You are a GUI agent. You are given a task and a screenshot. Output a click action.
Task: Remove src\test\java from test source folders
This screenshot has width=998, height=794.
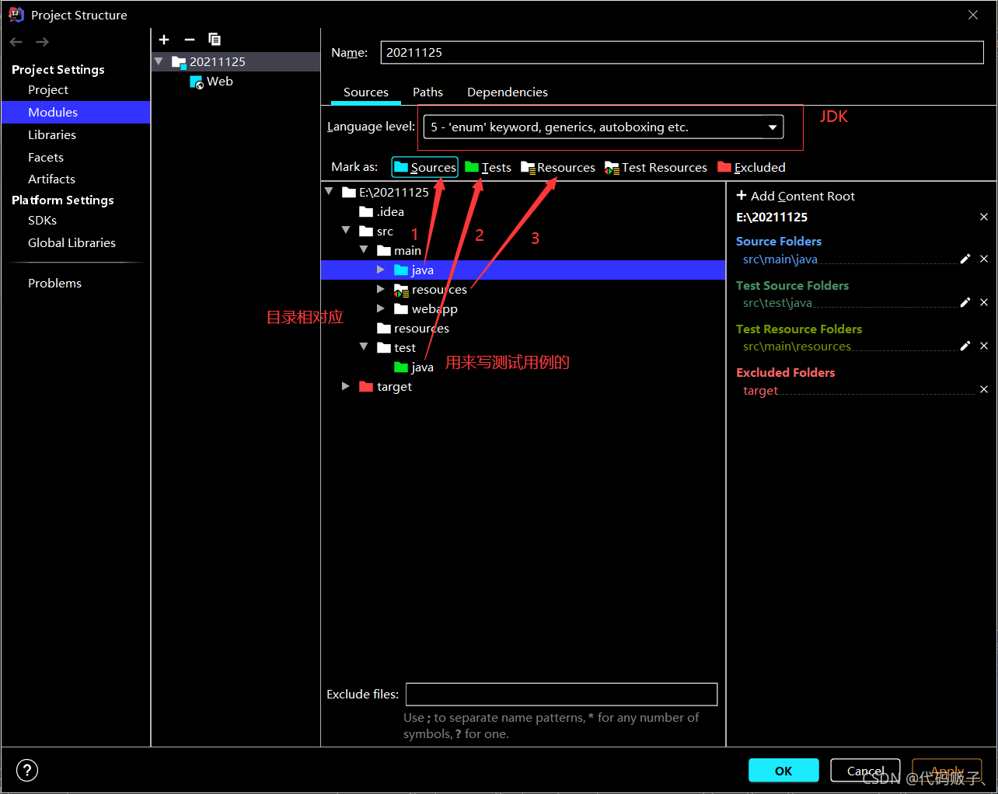(x=984, y=302)
